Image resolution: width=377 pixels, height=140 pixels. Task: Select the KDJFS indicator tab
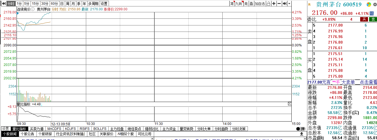pos(70,129)
